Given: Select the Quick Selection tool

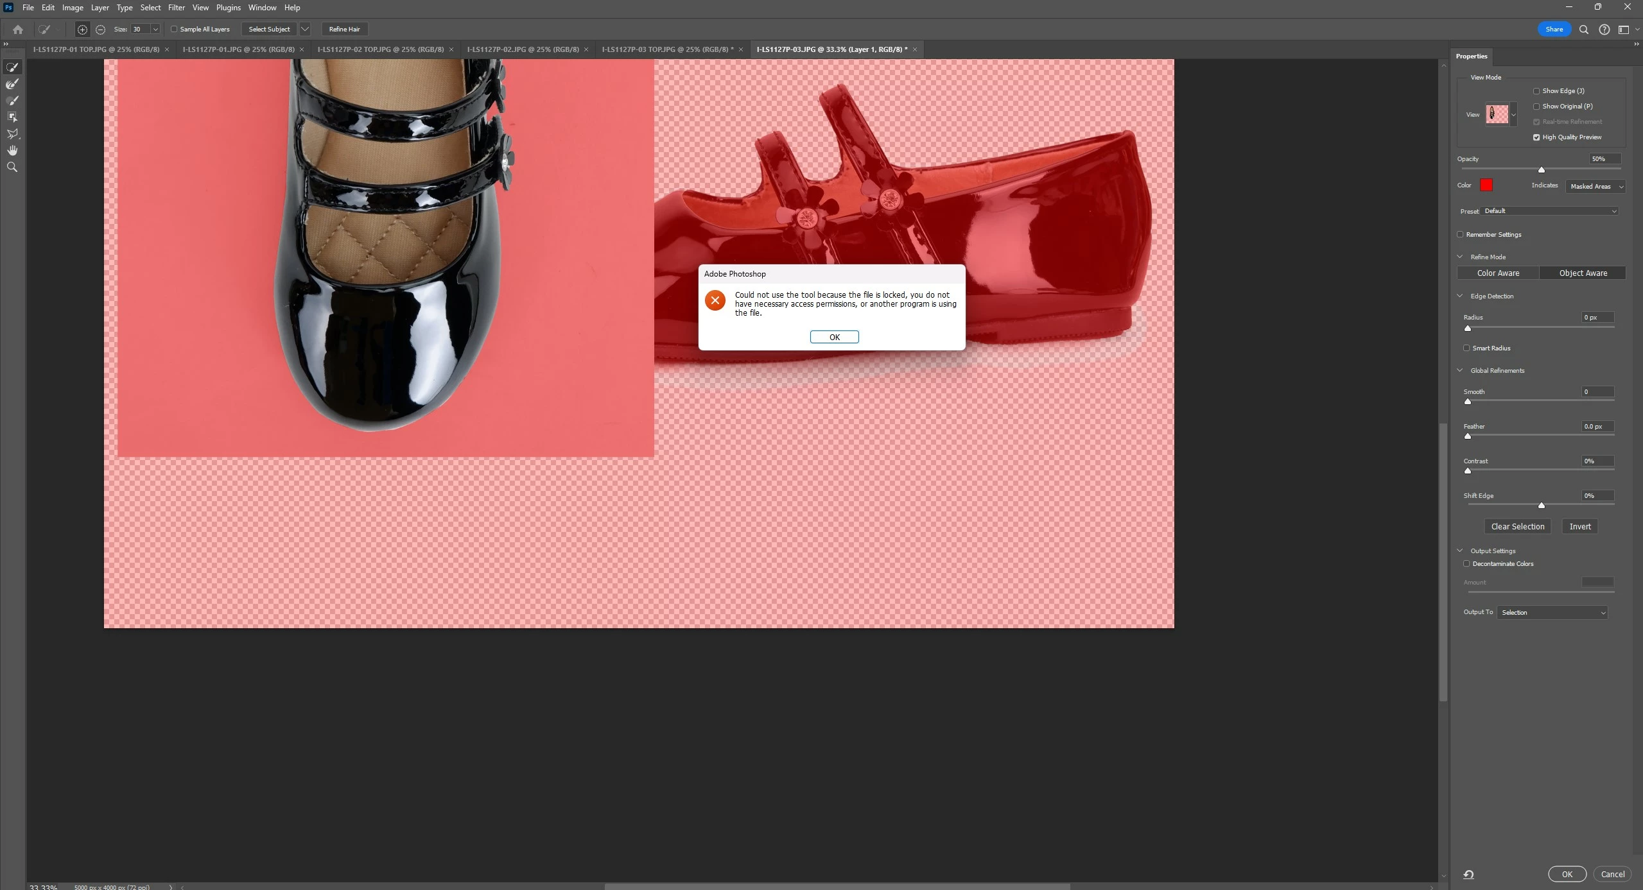Looking at the screenshot, I should point(12,67).
